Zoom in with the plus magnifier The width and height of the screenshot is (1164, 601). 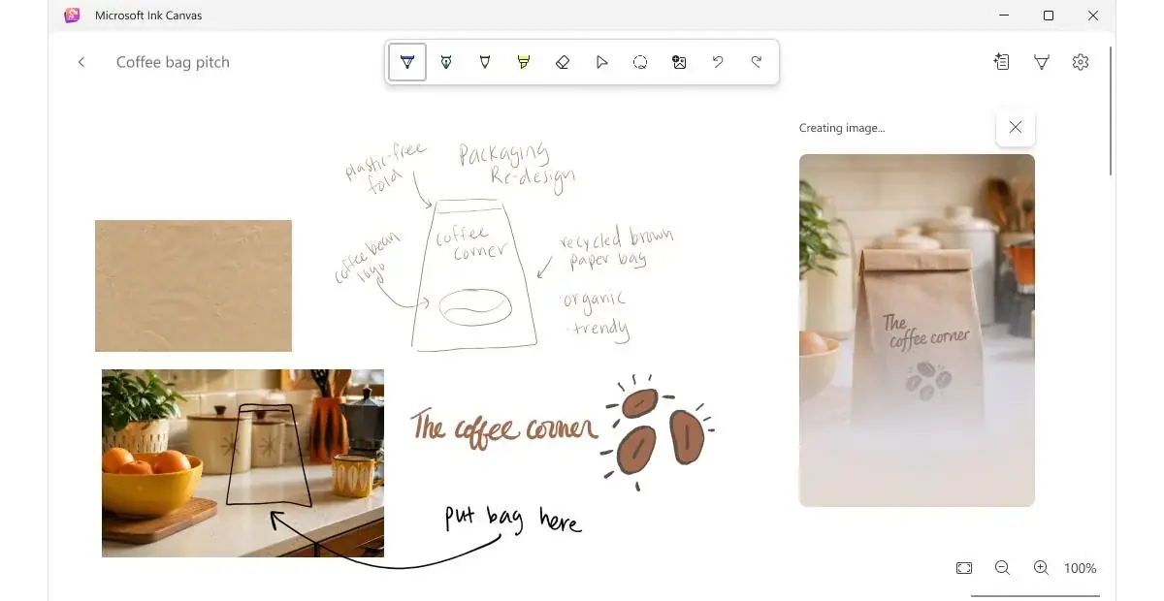coord(1041,568)
